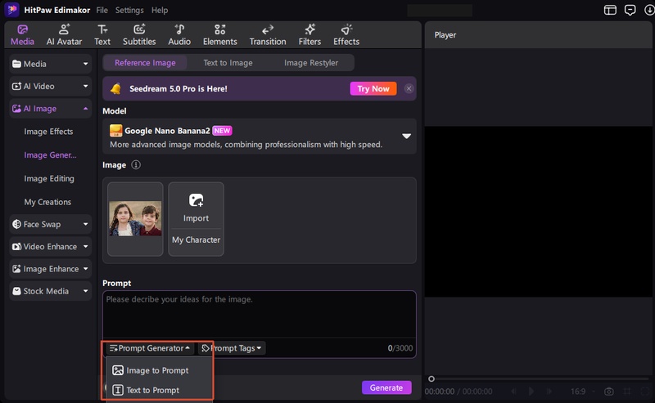Step to next frame in player
Viewport: 655px width, 403px height.
pos(549,392)
